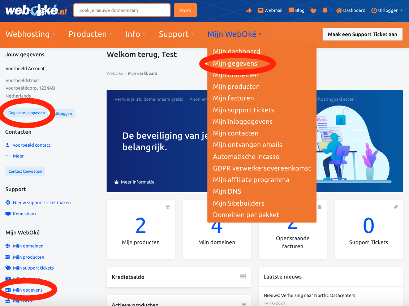The width and height of the screenshot is (409, 306).
Task: Open news item Verhuizing naar NorthC Datacenters
Action: (309, 295)
